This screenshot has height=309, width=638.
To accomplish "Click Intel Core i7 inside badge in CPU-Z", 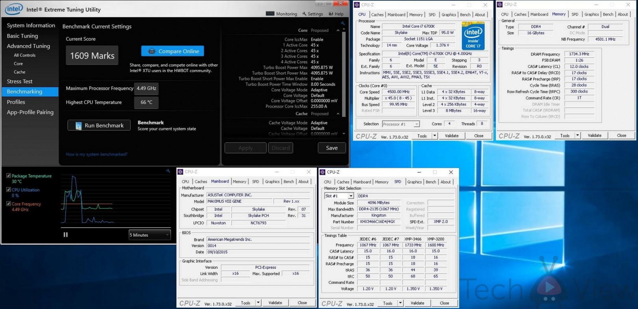I will (x=473, y=37).
